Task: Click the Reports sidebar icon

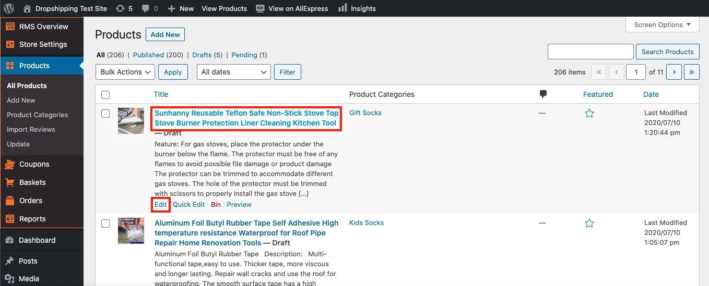Action: (10, 219)
